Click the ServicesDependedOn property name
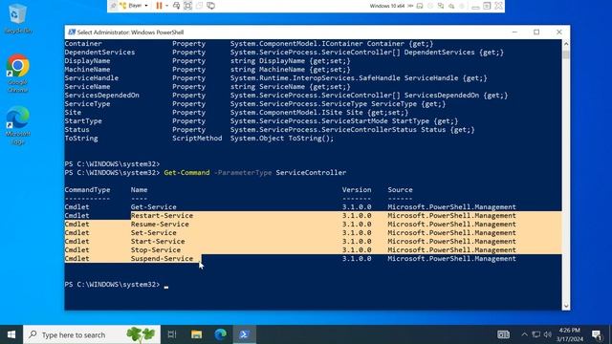Viewport: 612px width, 344px height. (102, 96)
